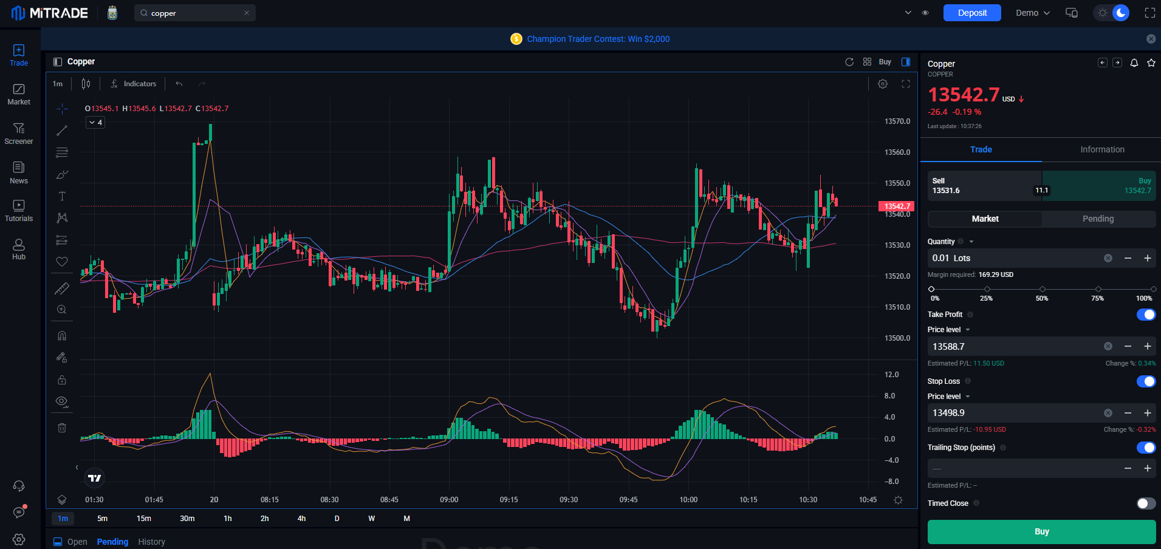Open chart settings gear icon
The width and height of the screenshot is (1161, 549).
click(883, 84)
